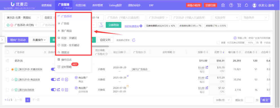Screen dimensions: 280x108
Task: Click budget trend icon in $15.29 row
Action: point(207,78)
